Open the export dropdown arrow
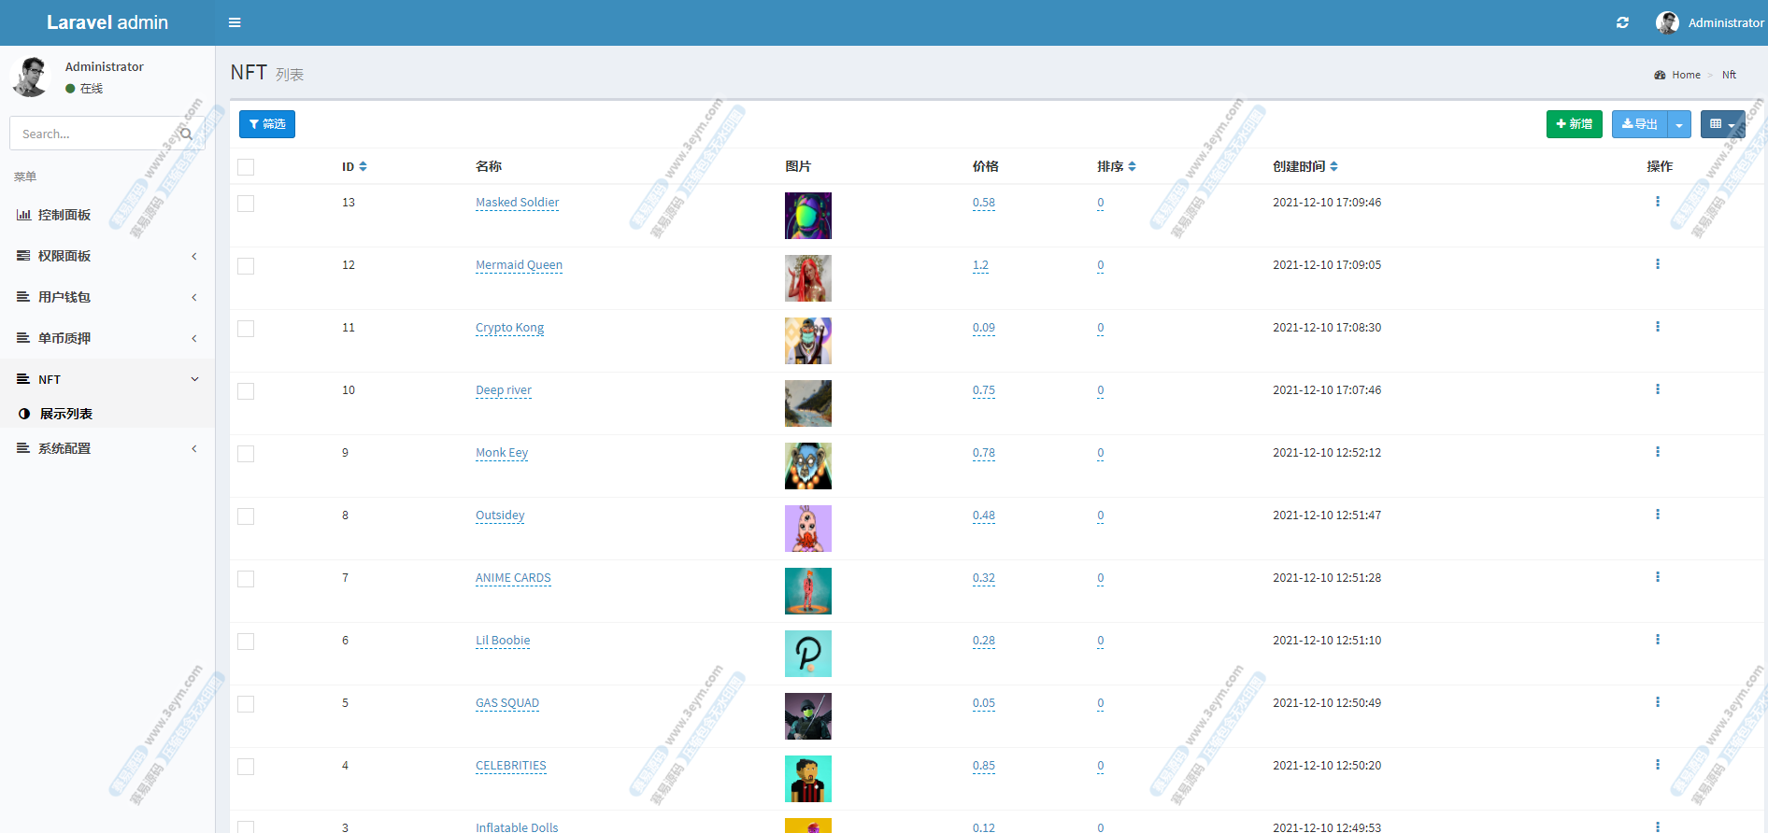1768x833 pixels. [x=1679, y=124]
